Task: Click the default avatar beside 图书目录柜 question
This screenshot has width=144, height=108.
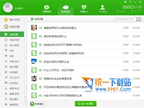Action: point(34,36)
